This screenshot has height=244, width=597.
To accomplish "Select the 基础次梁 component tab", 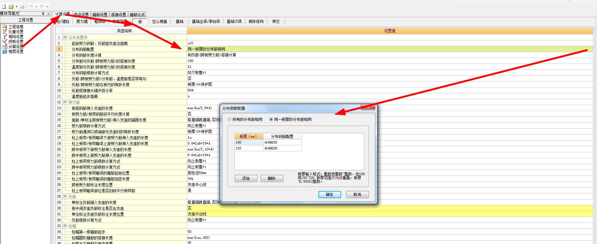I will click(x=234, y=22).
